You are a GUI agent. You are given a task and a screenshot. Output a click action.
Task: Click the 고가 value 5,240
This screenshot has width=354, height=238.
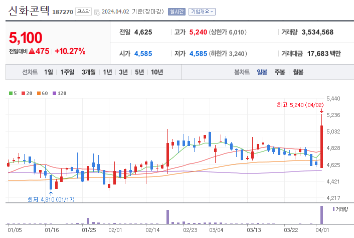click(x=198, y=32)
